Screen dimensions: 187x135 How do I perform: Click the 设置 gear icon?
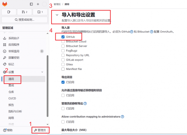pos(4,72)
